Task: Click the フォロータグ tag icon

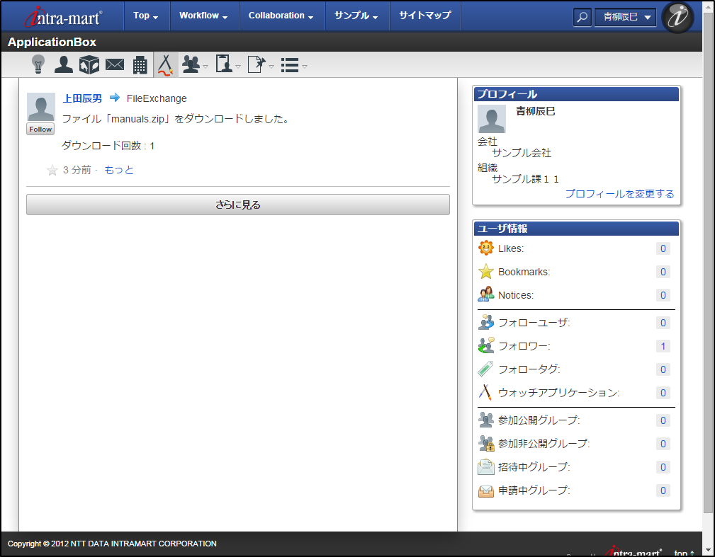Action: click(x=485, y=369)
